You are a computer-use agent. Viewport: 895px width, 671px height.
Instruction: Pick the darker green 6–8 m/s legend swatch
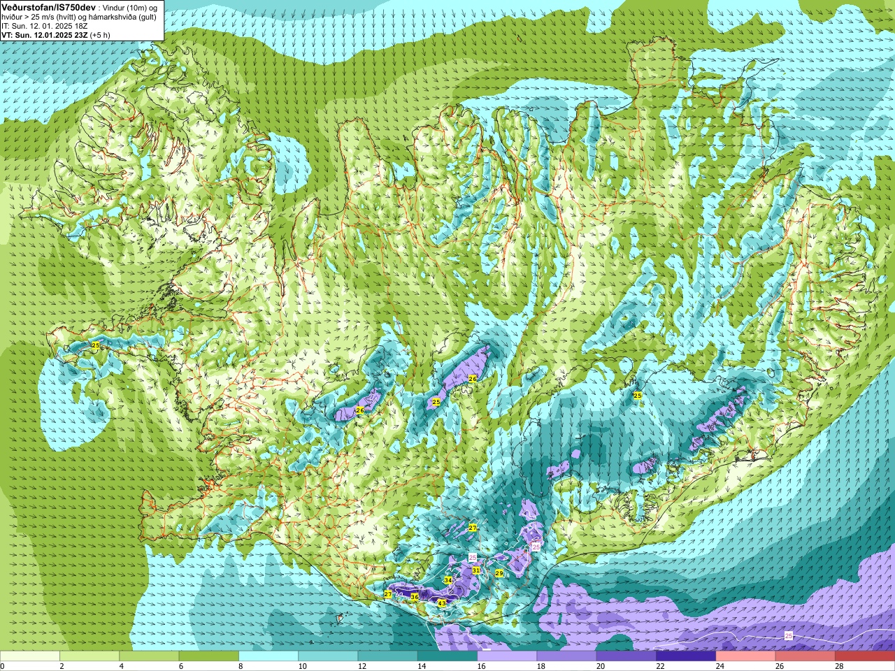209,656
